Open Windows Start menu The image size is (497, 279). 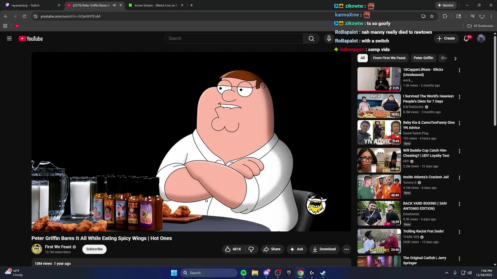point(174,273)
